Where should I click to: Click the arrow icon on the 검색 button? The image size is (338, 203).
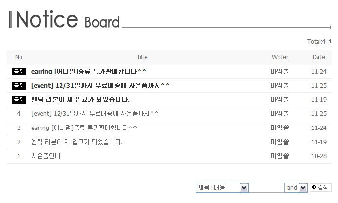pos(314,187)
